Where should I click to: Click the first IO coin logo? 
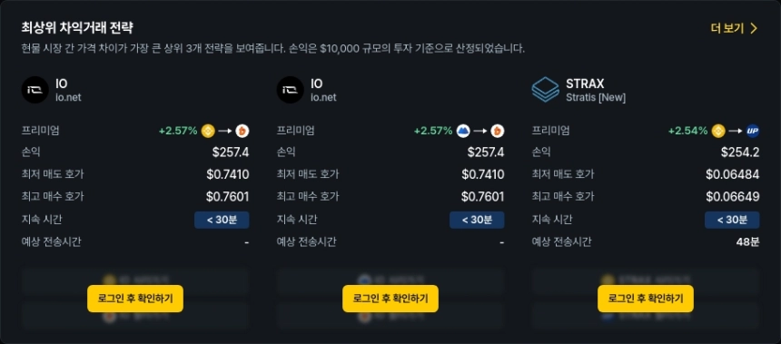coord(35,90)
